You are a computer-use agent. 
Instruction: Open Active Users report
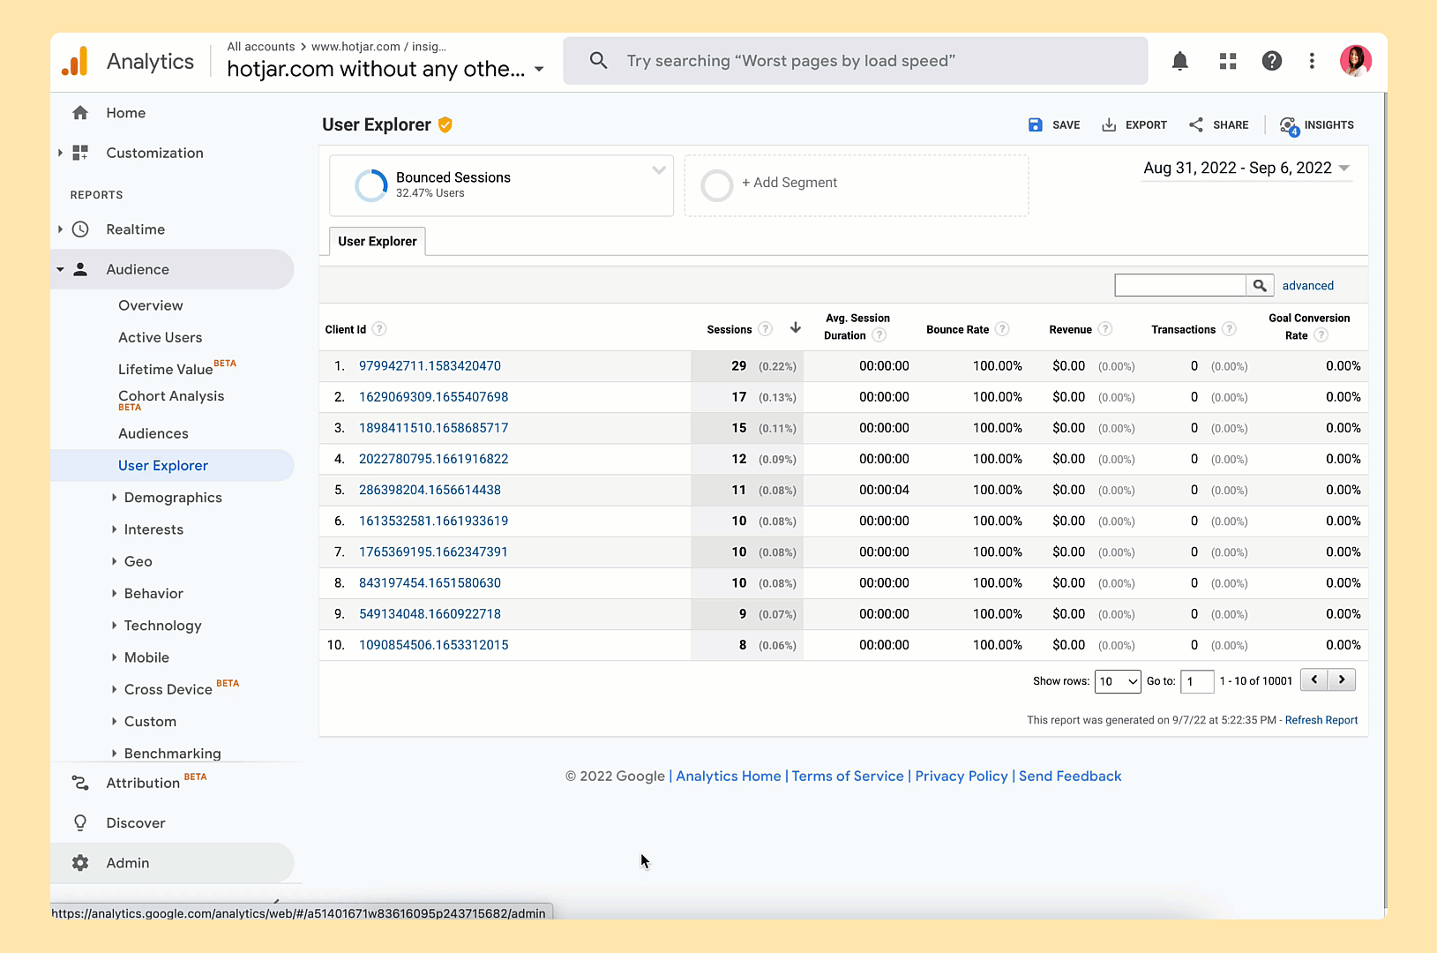161,337
